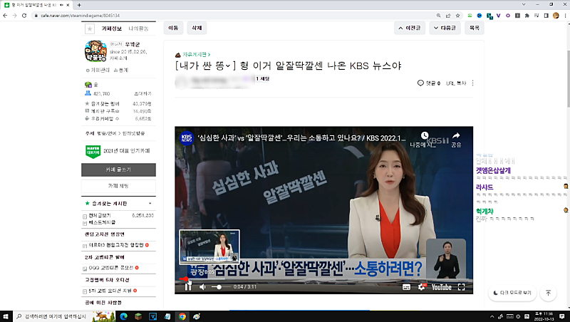Switch to 카페정보 tab

point(112,28)
